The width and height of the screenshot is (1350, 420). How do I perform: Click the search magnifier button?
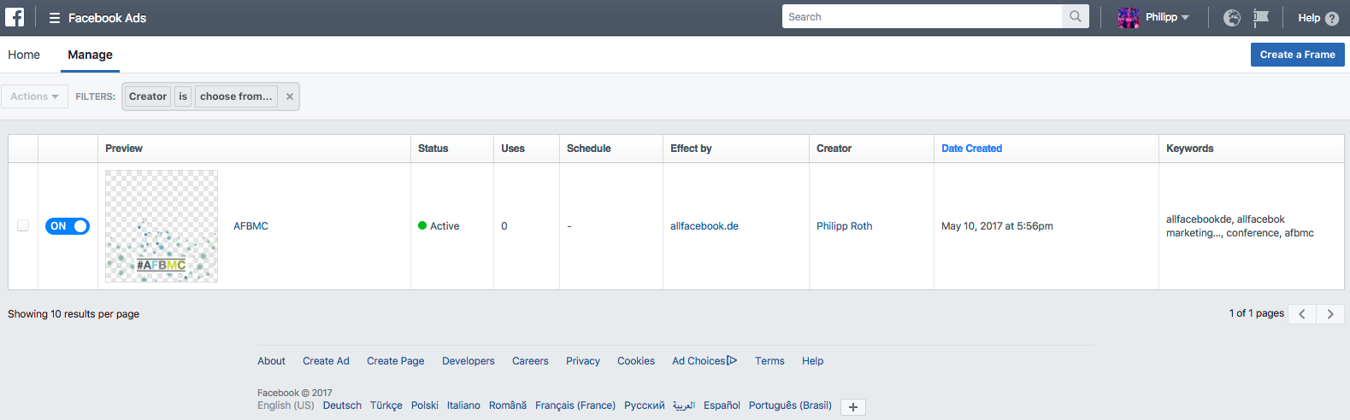1076,16
